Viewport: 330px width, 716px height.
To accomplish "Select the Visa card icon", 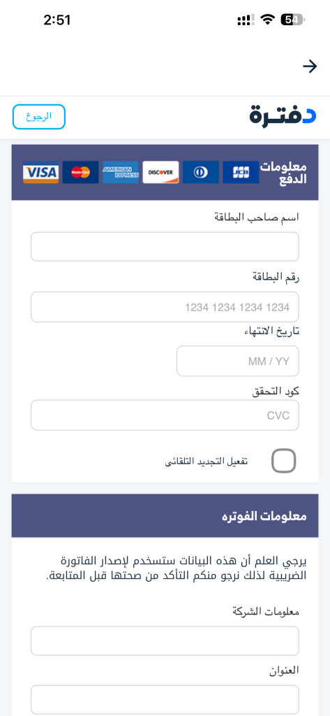I will click(41, 172).
